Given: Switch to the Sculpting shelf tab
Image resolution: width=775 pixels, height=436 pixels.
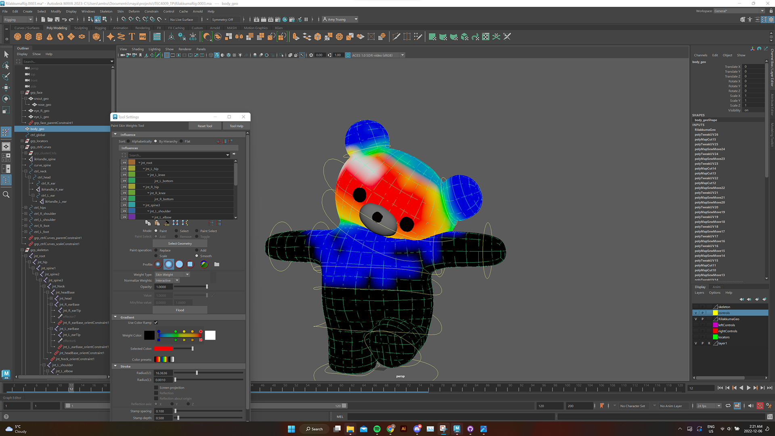Looking at the screenshot, I should click(x=81, y=28).
